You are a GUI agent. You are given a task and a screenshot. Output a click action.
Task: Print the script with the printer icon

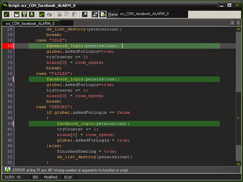pyautogui.click(x=32, y=14)
